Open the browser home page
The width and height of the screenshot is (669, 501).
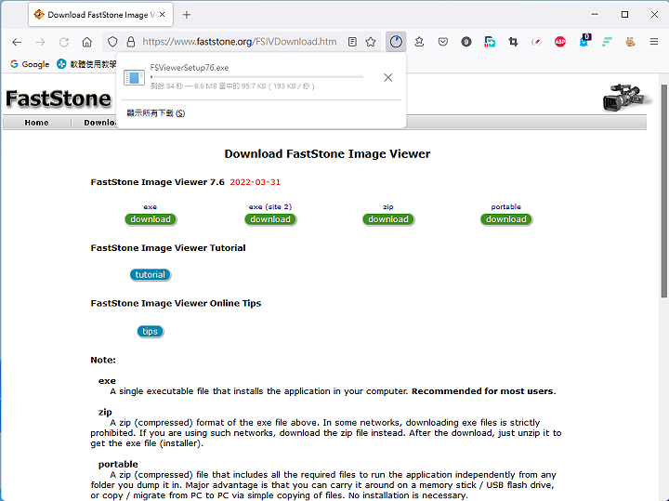click(87, 42)
